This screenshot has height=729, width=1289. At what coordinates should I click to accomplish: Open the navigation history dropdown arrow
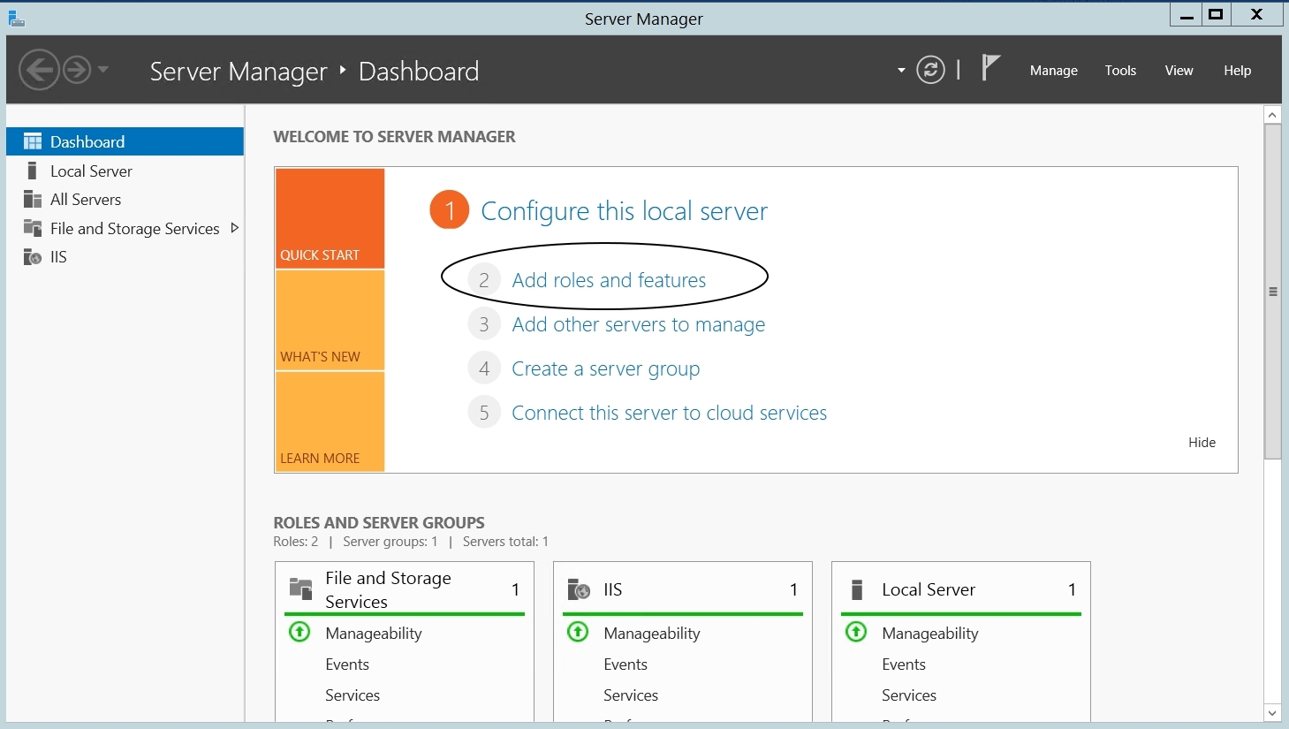pyautogui.click(x=103, y=70)
